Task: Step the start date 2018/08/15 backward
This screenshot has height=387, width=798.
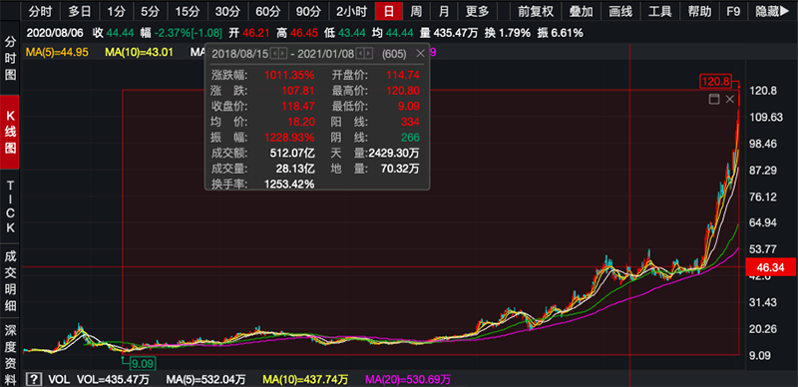Action: [x=275, y=54]
